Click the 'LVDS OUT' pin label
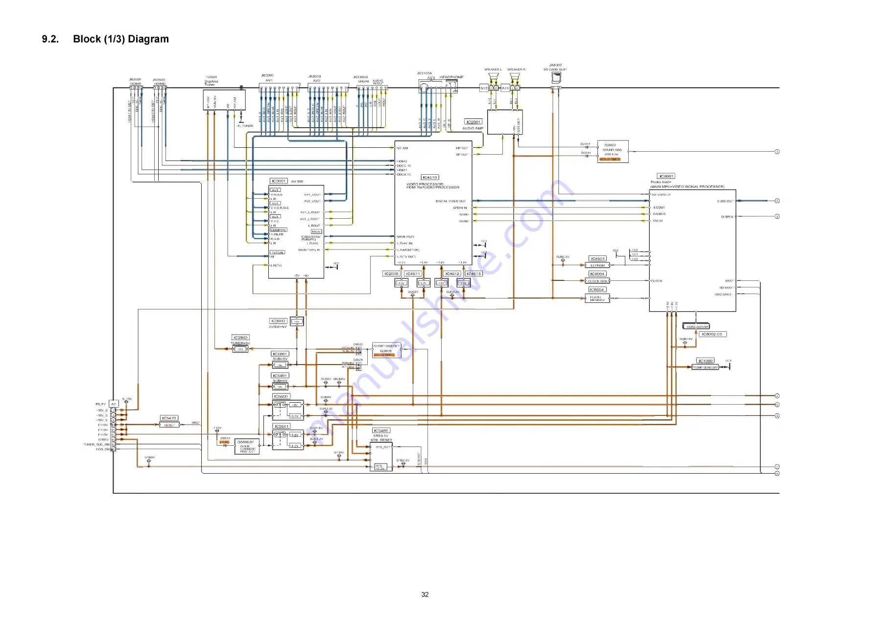The width and height of the screenshot is (875, 618). tap(726, 201)
